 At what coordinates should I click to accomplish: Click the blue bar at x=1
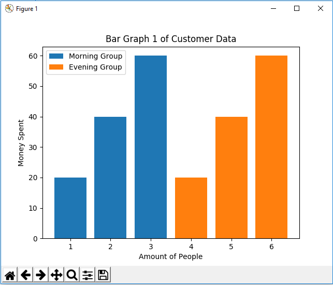(70, 208)
